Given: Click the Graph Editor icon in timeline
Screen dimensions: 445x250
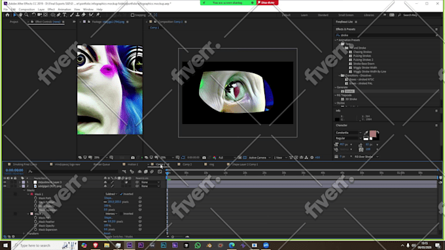Looking at the screenshot, I should [x=160, y=172].
